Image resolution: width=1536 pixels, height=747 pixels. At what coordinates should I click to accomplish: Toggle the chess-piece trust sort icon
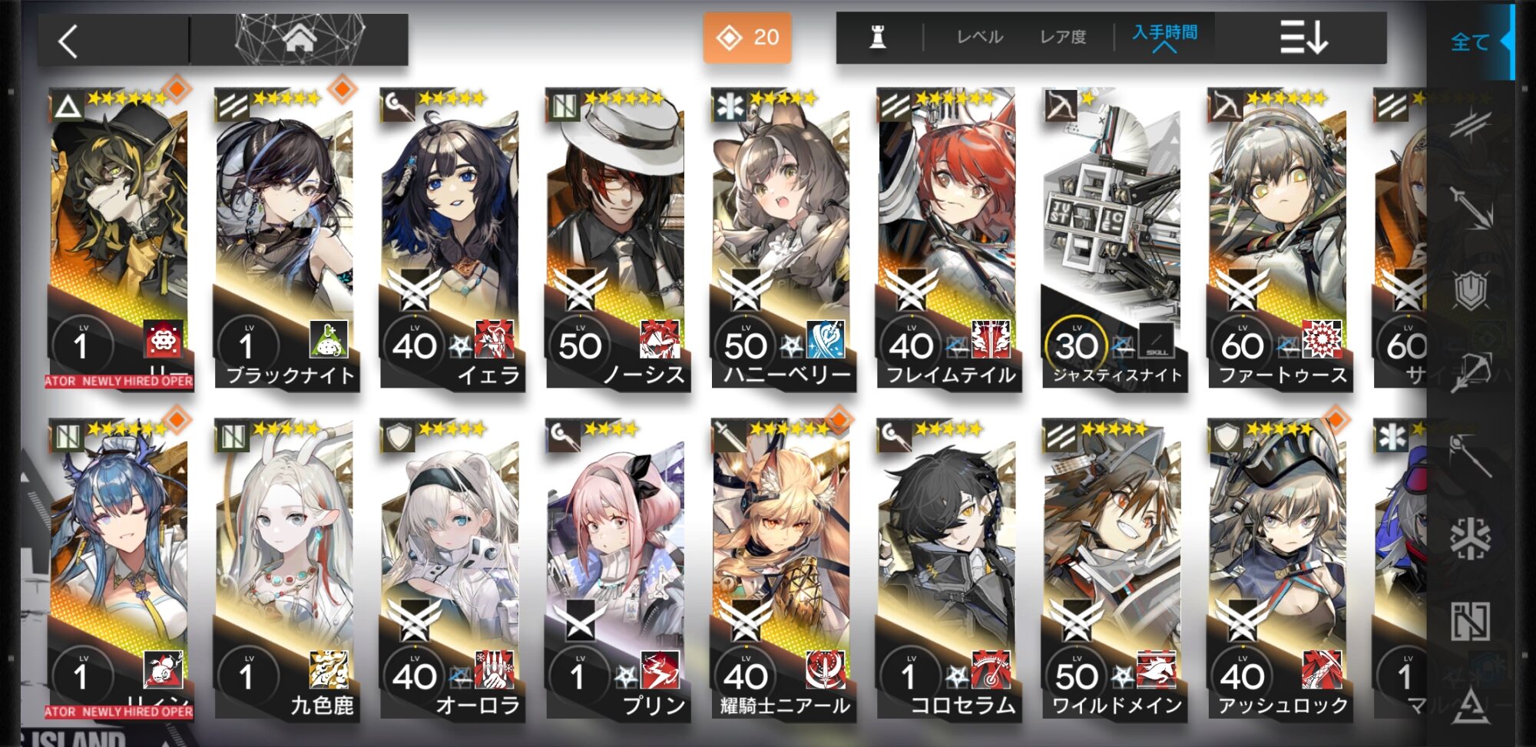pyautogui.click(x=878, y=36)
